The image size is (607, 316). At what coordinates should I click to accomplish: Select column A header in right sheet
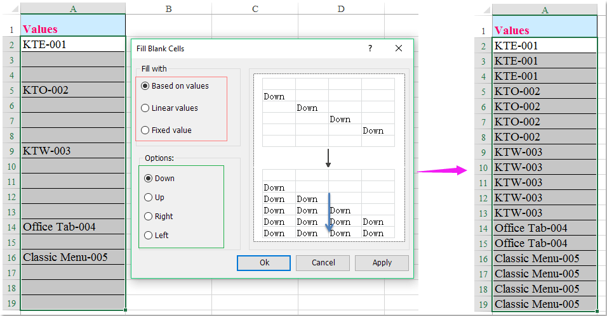point(545,9)
